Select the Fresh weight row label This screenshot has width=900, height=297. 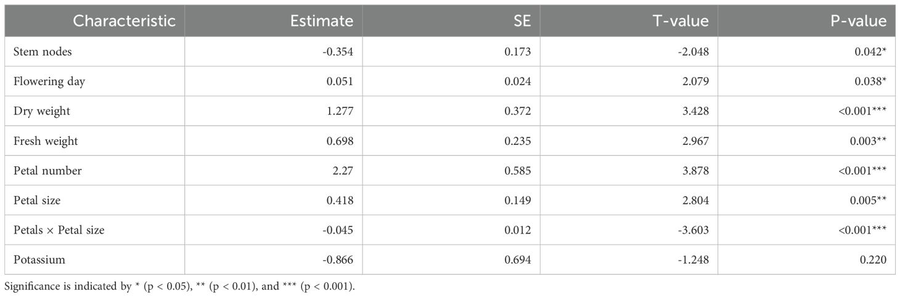[x=46, y=141]
